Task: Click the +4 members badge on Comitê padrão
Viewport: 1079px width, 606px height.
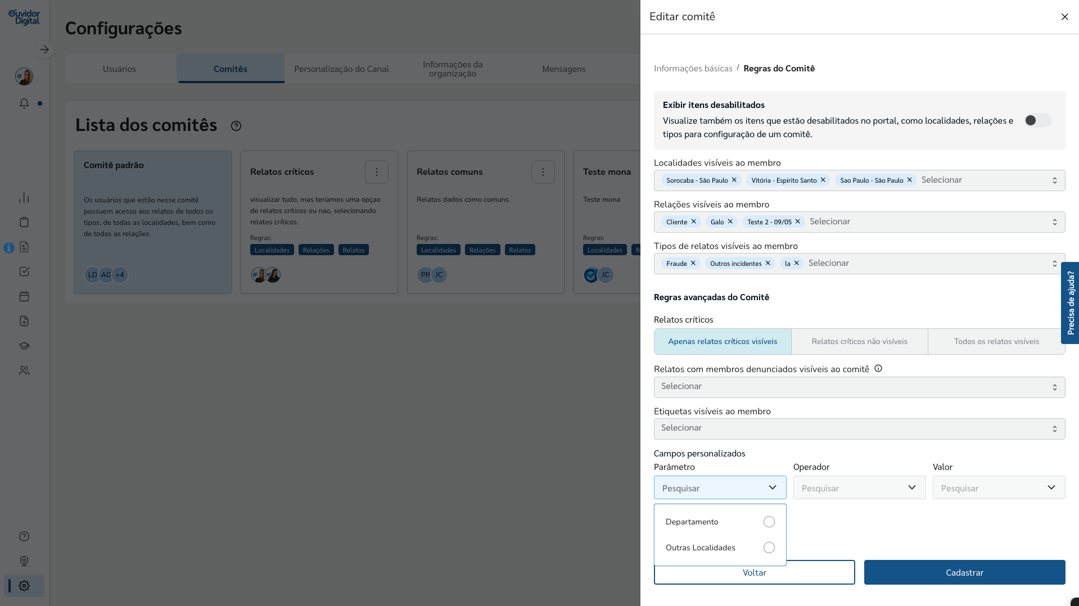Action: [x=120, y=275]
